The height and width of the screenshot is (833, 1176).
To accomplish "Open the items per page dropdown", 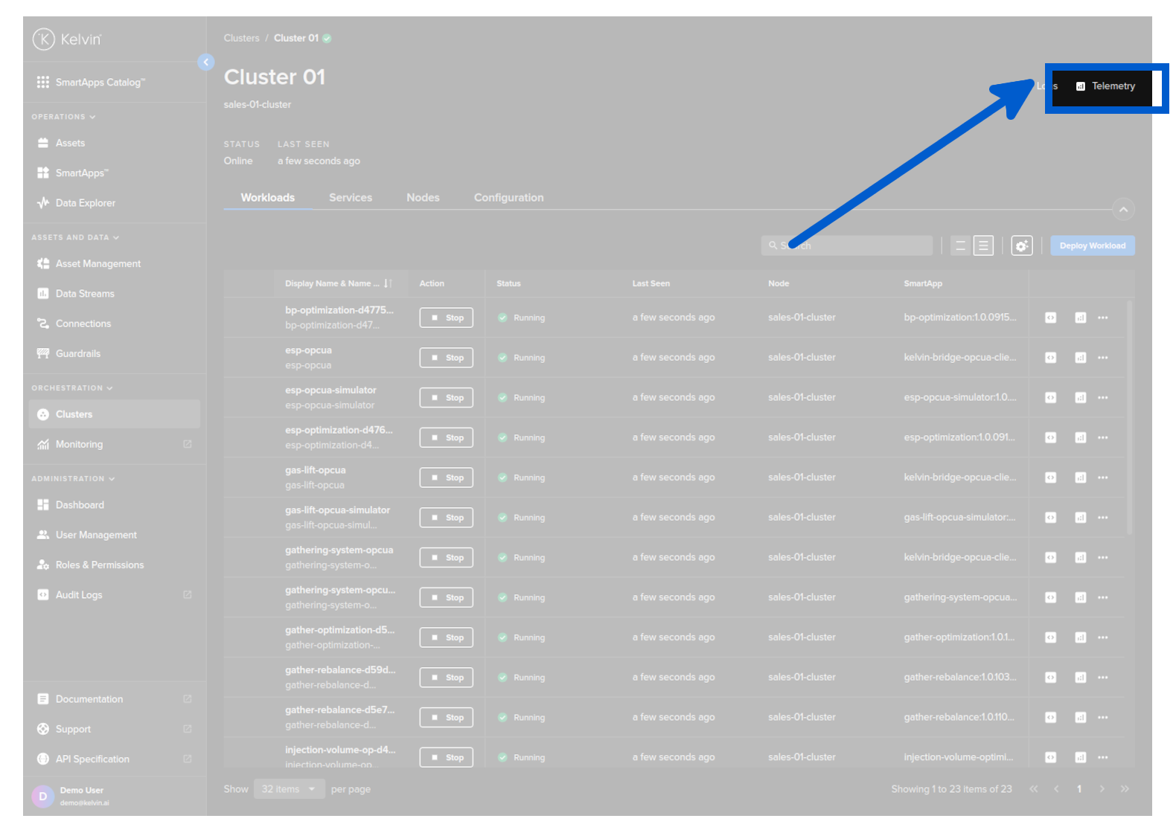I will [289, 789].
